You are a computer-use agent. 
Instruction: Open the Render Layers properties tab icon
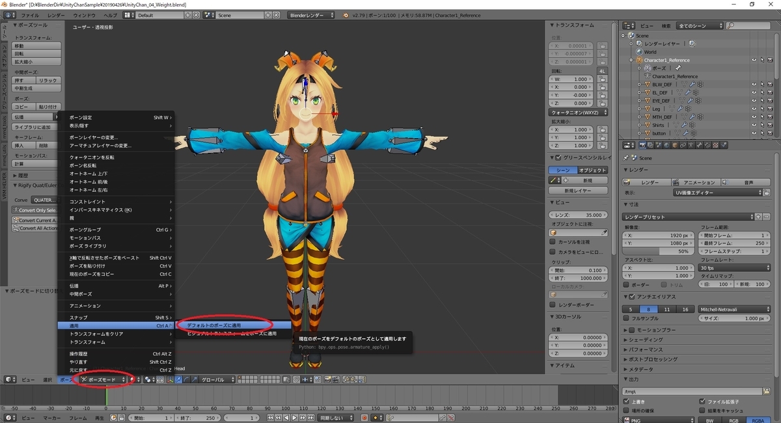(650, 145)
